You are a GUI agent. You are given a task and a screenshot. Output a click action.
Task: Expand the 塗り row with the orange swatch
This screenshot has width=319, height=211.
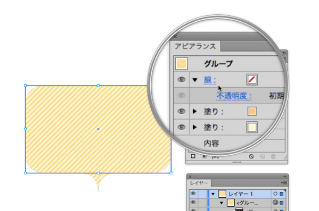pos(195,111)
